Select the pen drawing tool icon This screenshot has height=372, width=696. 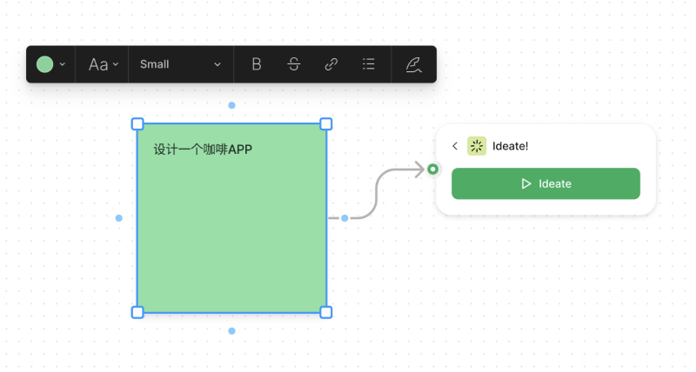coord(413,64)
